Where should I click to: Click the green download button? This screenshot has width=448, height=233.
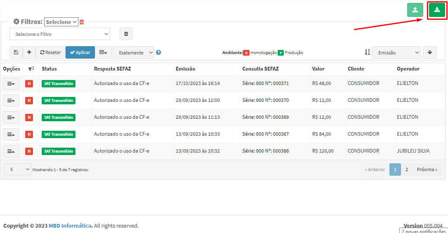click(x=437, y=10)
